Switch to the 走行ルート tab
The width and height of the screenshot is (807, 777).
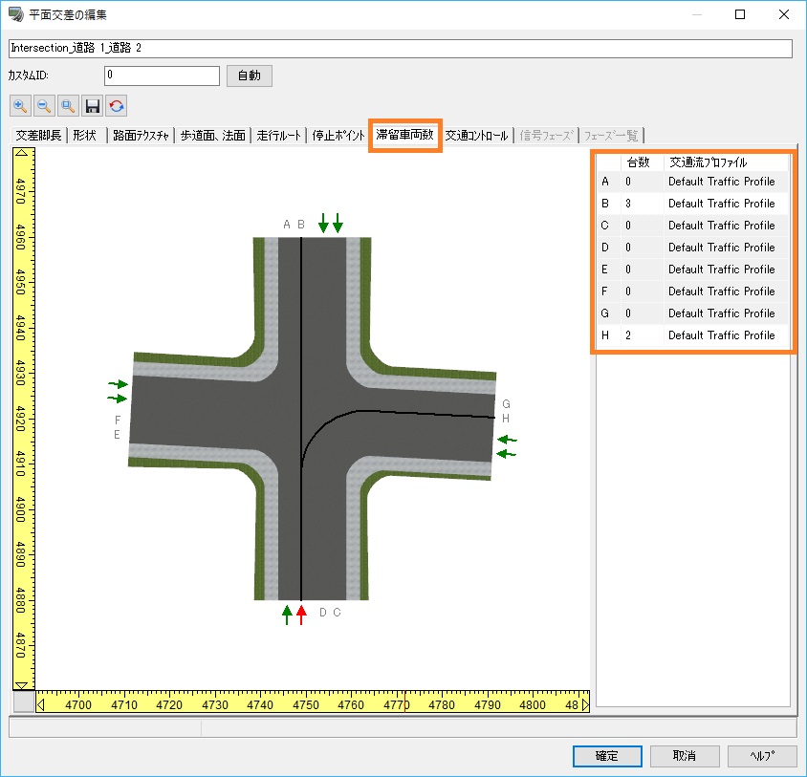pyautogui.click(x=278, y=136)
